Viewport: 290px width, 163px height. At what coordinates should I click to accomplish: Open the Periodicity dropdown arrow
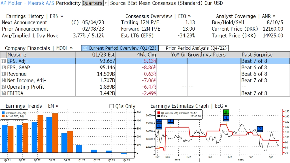pyautogui.click(x=106, y=3)
